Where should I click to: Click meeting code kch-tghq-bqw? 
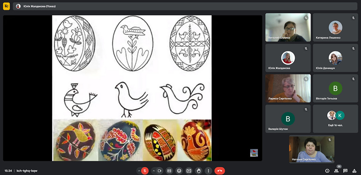coord(27,171)
